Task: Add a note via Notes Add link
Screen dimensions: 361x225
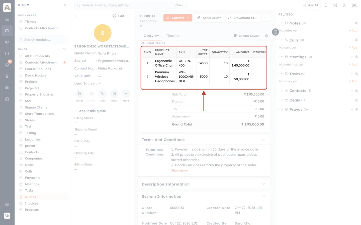Action: click(x=353, y=30)
